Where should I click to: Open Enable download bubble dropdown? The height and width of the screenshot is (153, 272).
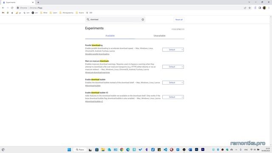click(173, 82)
